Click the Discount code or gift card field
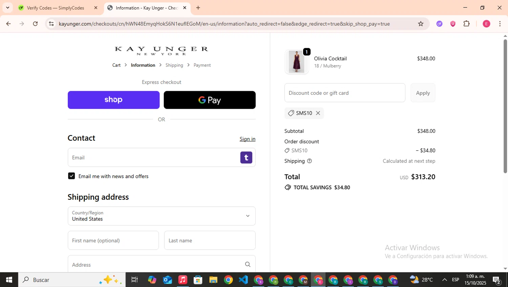 (345, 93)
